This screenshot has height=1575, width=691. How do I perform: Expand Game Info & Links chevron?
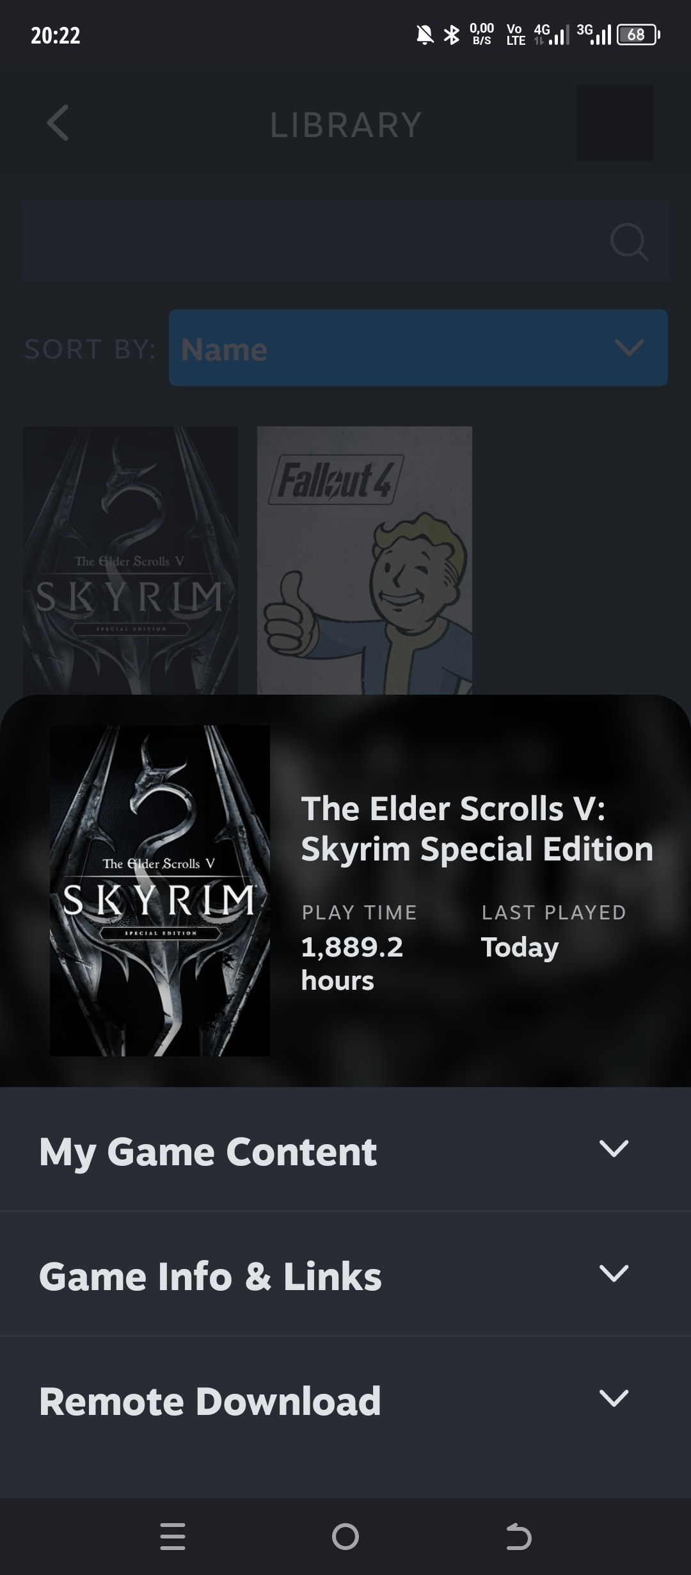(614, 1273)
